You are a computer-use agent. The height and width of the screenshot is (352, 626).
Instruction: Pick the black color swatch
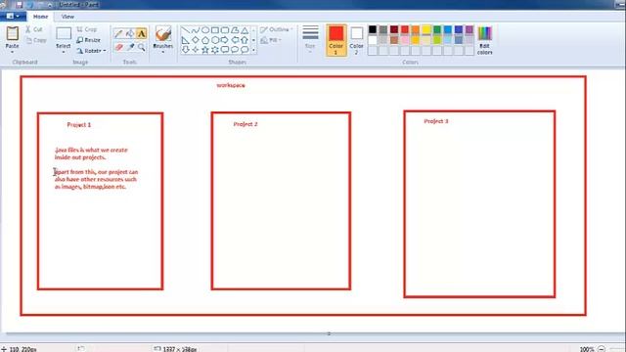[x=373, y=29]
